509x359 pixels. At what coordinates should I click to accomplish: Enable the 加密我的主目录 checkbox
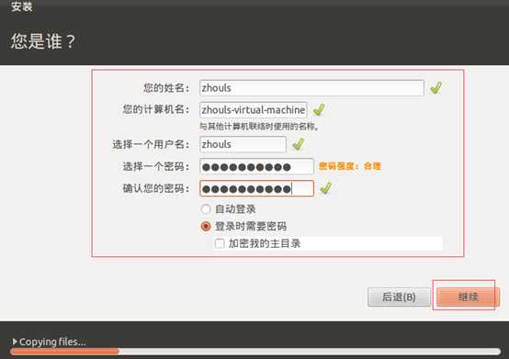[x=220, y=243]
